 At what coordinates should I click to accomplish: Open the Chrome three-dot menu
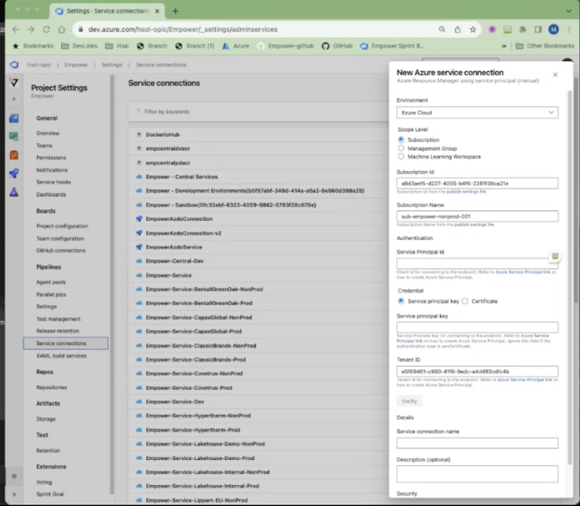(569, 29)
